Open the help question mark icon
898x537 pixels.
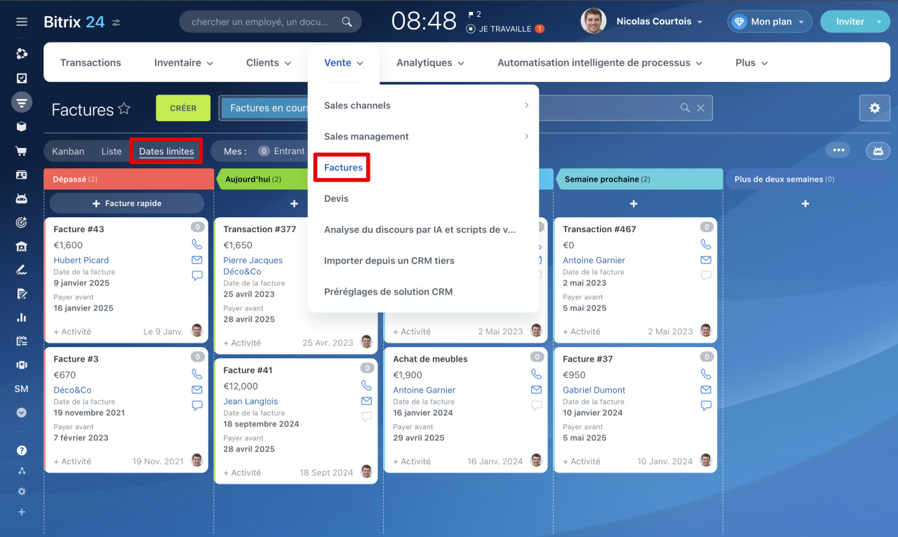pos(22,450)
